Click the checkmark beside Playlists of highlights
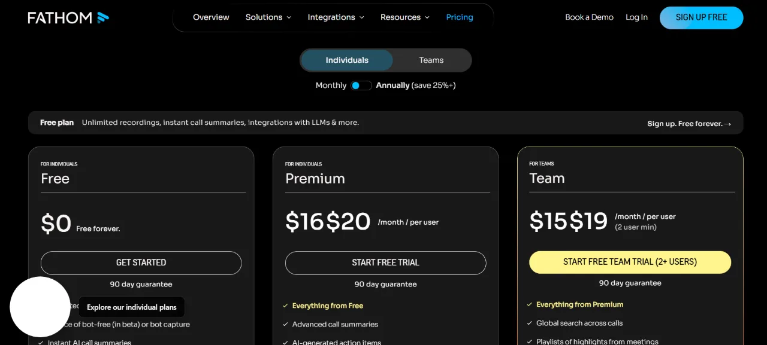Viewport: 767px width, 345px height. [x=530, y=341]
